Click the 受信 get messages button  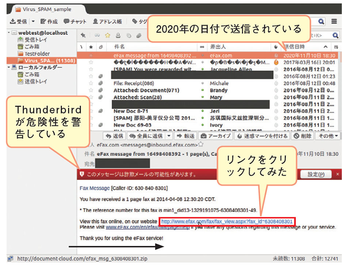coord(18,21)
